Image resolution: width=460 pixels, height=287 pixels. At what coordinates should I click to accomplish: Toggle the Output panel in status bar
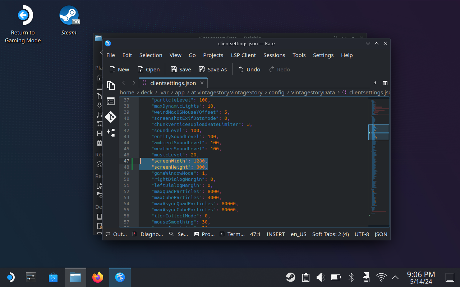click(x=116, y=234)
